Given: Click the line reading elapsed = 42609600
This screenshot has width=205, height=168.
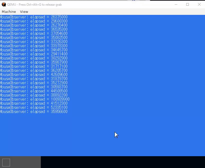Looking at the screenshot, I should pyautogui.click(x=34, y=75).
